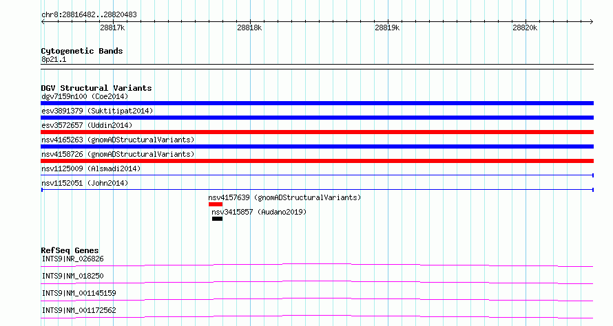Click the magenta line under INTS9|NM_001145159
This screenshot has width=613, height=326.
coord(317,299)
